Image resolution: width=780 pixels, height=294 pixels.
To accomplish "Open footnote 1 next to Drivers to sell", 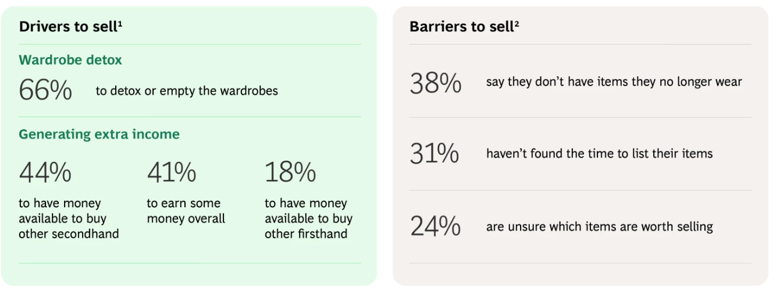I will click(120, 23).
